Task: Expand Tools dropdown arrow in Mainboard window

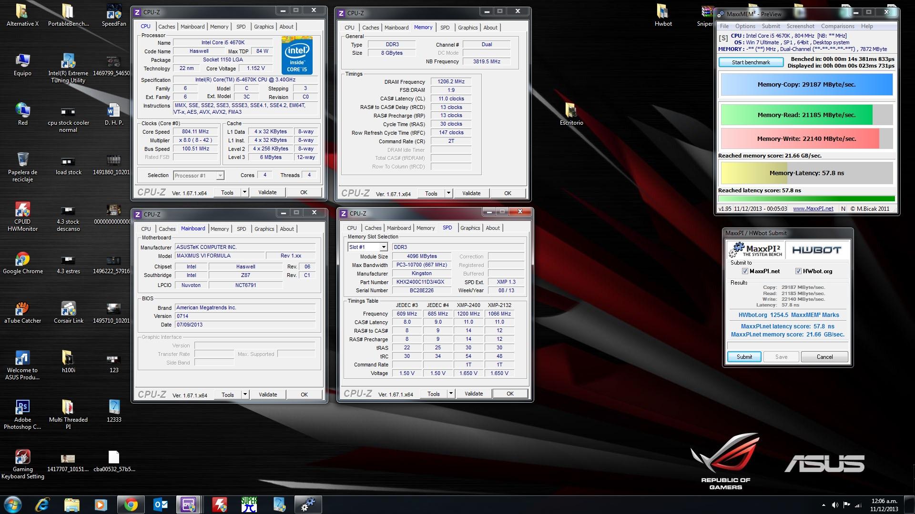Action: 245,395
